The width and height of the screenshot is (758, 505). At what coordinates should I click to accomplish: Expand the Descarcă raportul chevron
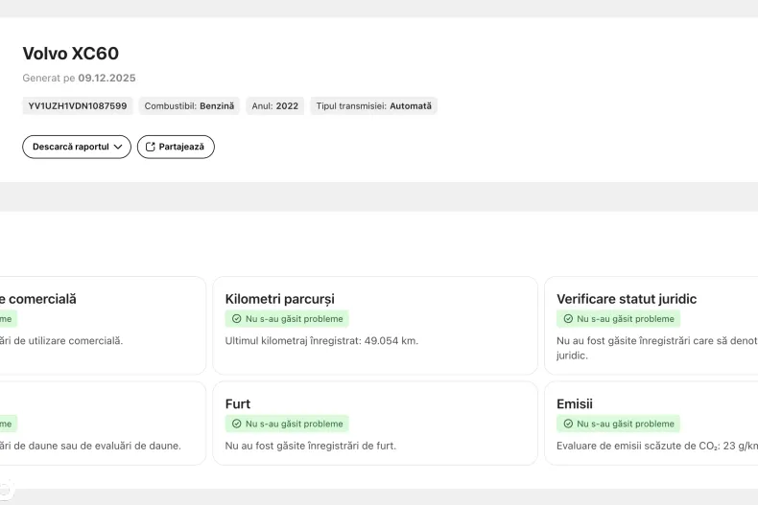[118, 147]
